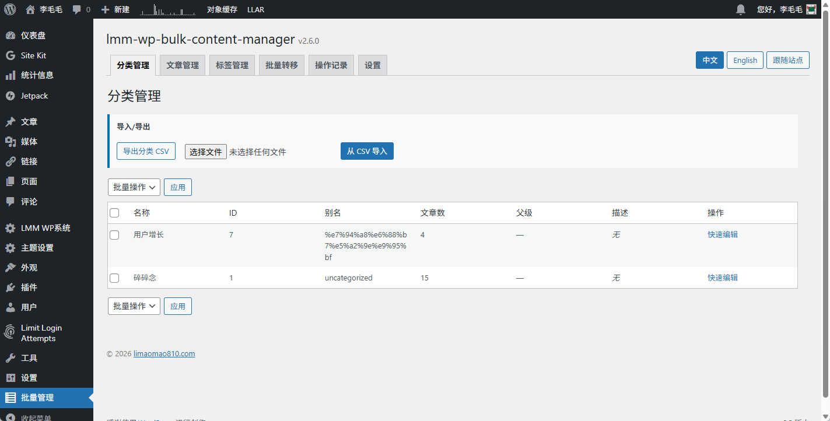Image resolution: width=830 pixels, height=421 pixels.
Task: Click the page vertical scrollbar
Action: tap(825, 204)
